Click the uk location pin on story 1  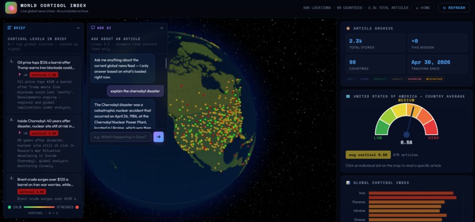tap(19, 75)
